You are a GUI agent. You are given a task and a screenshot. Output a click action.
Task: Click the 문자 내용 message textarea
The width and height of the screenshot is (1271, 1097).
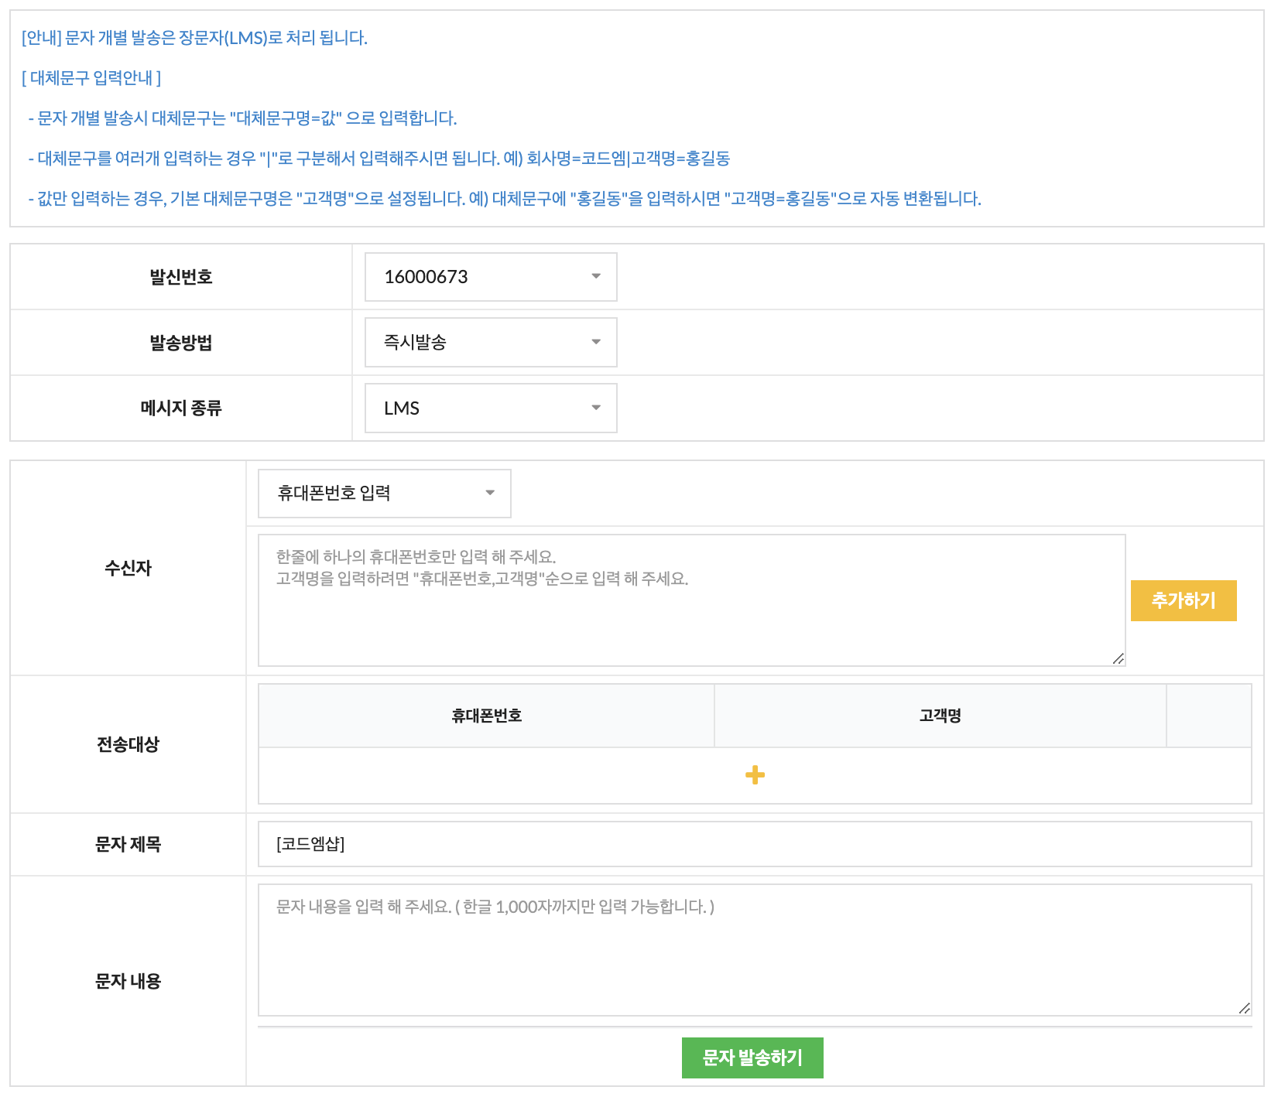pyautogui.click(x=755, y=950)
